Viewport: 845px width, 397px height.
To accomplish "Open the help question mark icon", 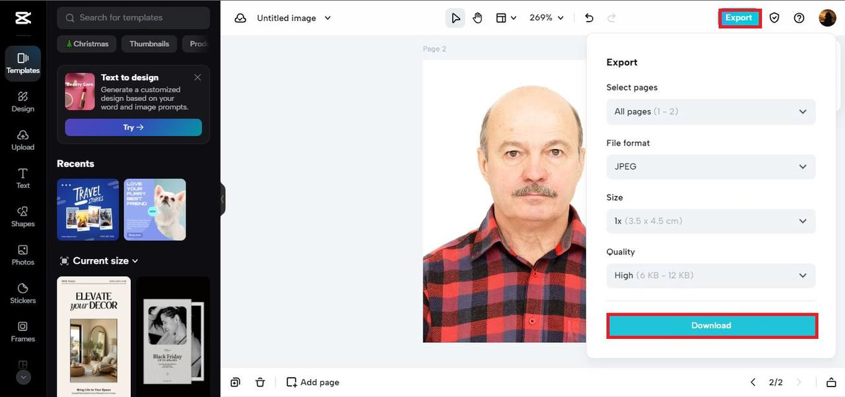I will tap(799, 18).
